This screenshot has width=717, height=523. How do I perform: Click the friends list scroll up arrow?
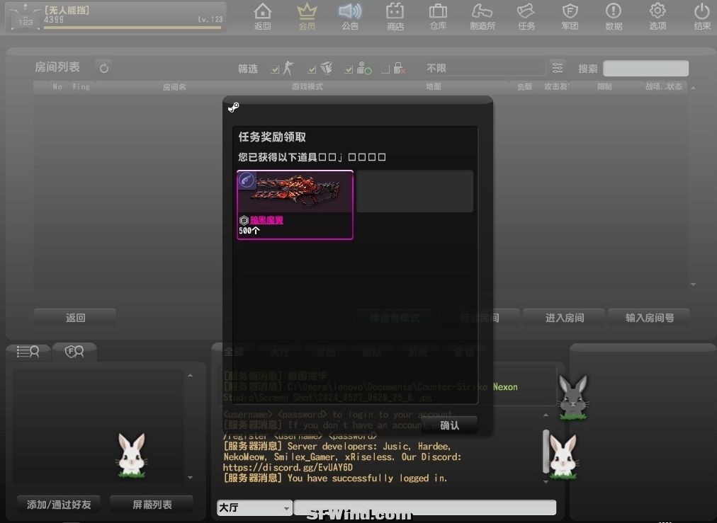click(x=190, y=375)
